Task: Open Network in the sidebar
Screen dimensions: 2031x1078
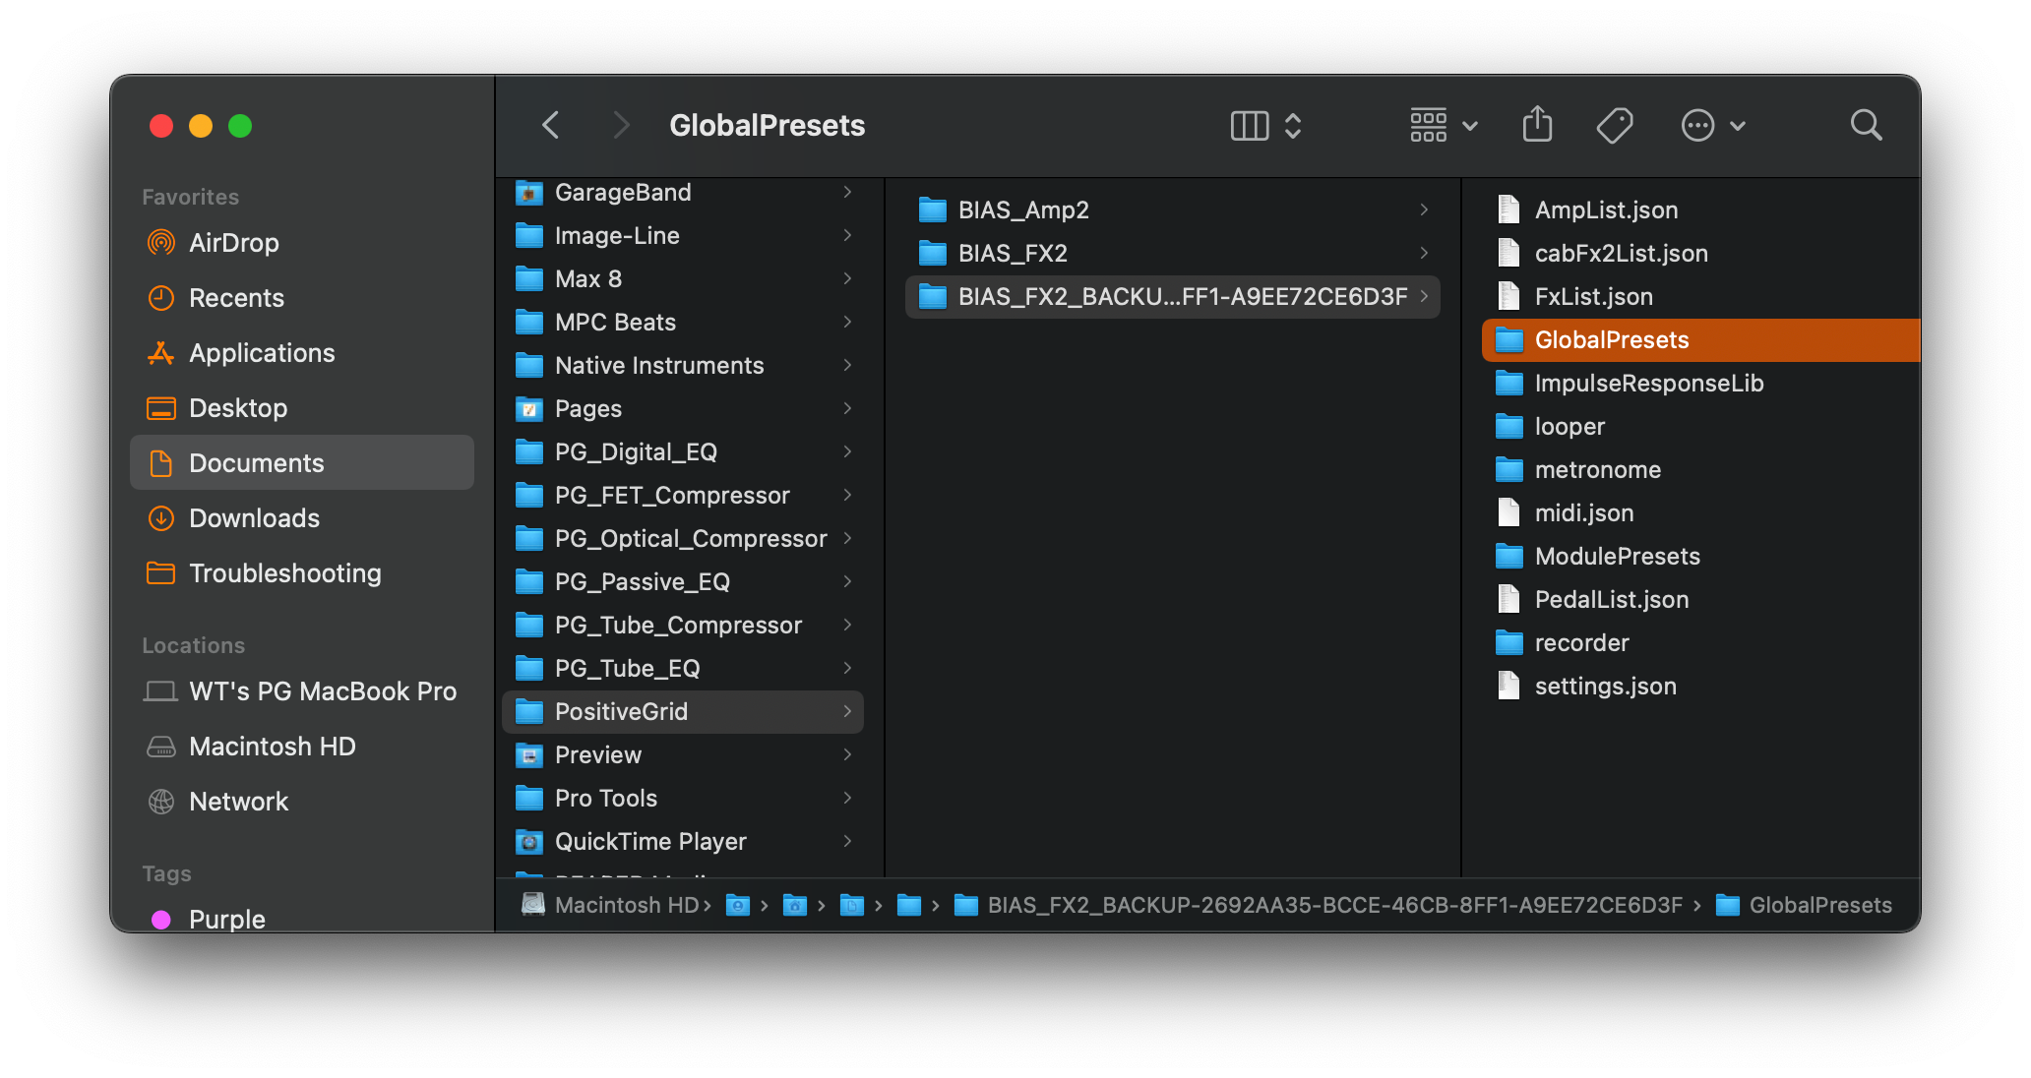Action: (x=302, y=802)
